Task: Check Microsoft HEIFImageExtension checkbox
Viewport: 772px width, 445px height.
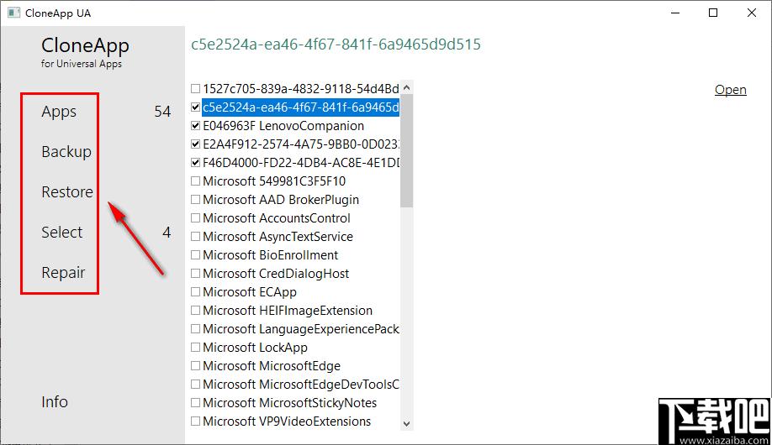Action: click(x=195, y=311)
